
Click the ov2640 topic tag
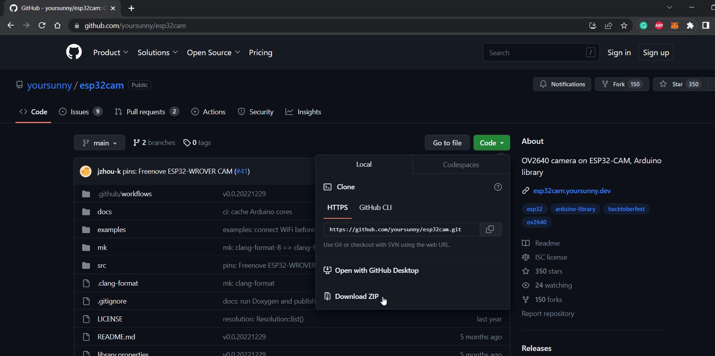(x=536, y=222)
